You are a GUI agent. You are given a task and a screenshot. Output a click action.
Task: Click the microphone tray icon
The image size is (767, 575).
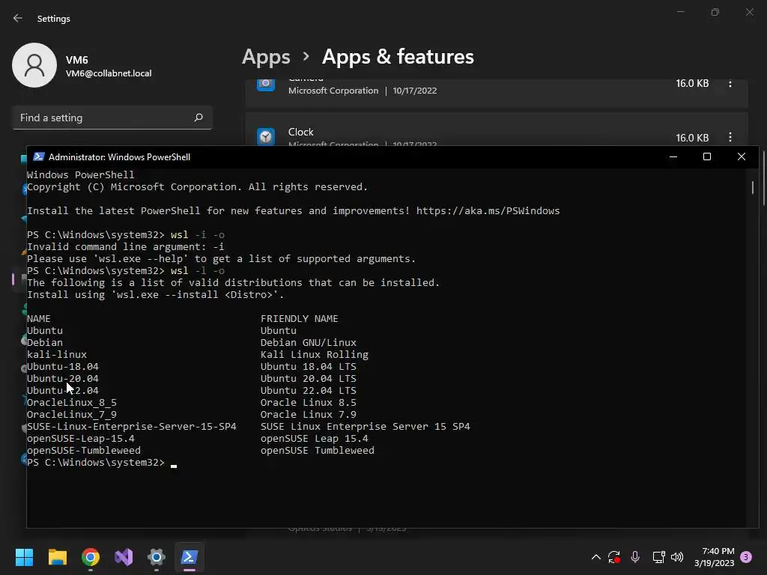(635, 557)
